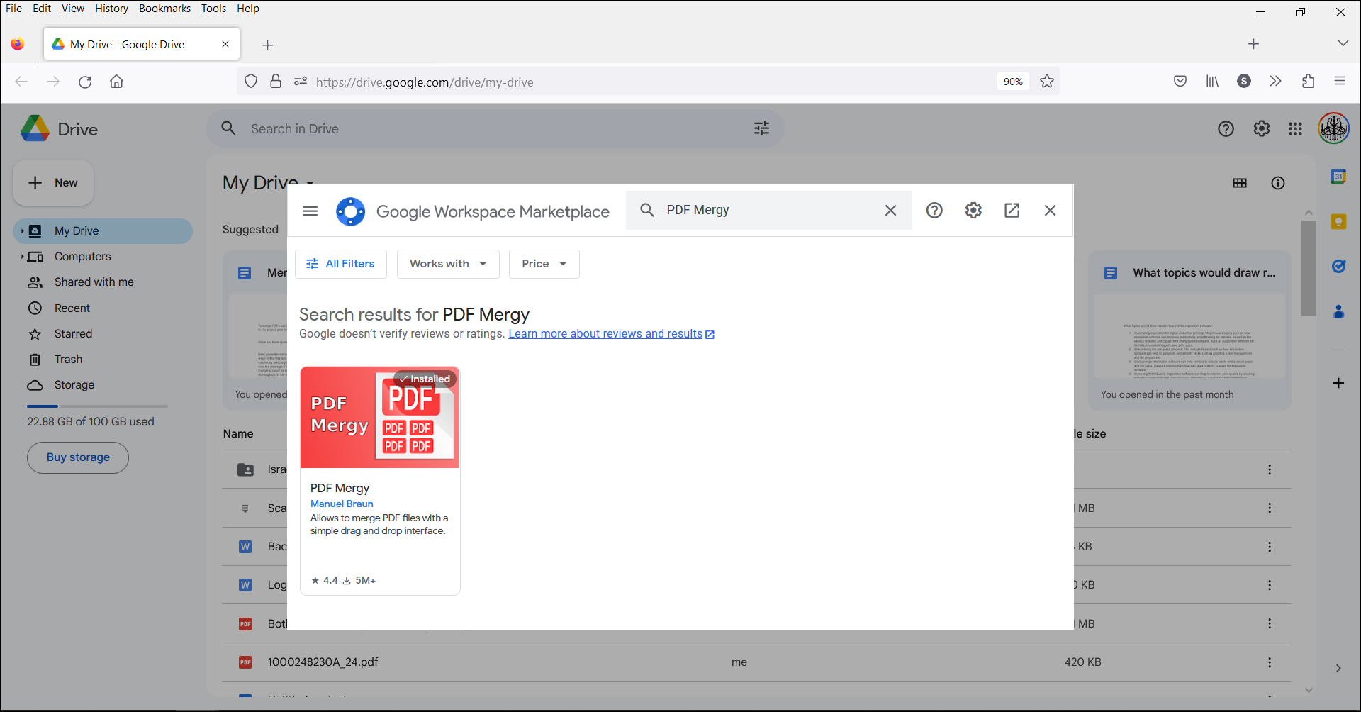1361x712 pixels.
Task: Create a New Drive item
Action: tap(53, 183)
